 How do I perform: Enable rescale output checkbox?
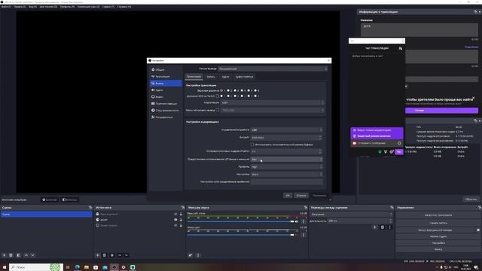tap(218, 110)
